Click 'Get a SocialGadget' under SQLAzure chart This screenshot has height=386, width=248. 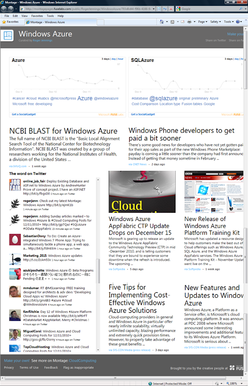tap(143, 114)
